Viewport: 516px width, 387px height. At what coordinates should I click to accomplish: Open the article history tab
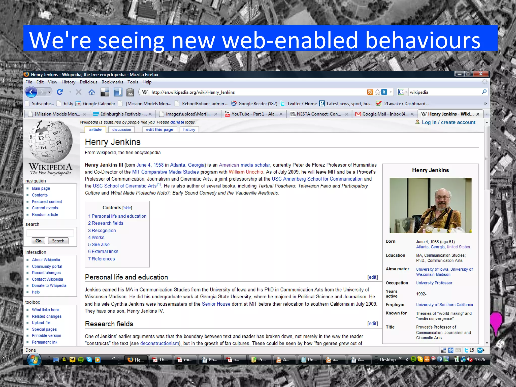[x=189, y=130]
